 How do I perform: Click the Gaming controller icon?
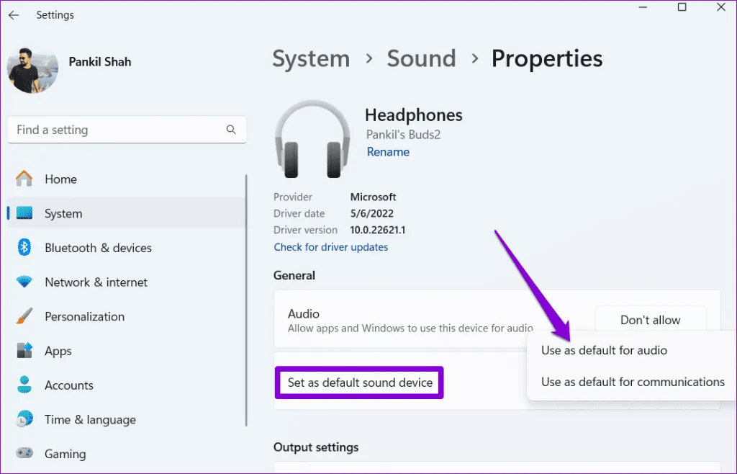point(24,454)
